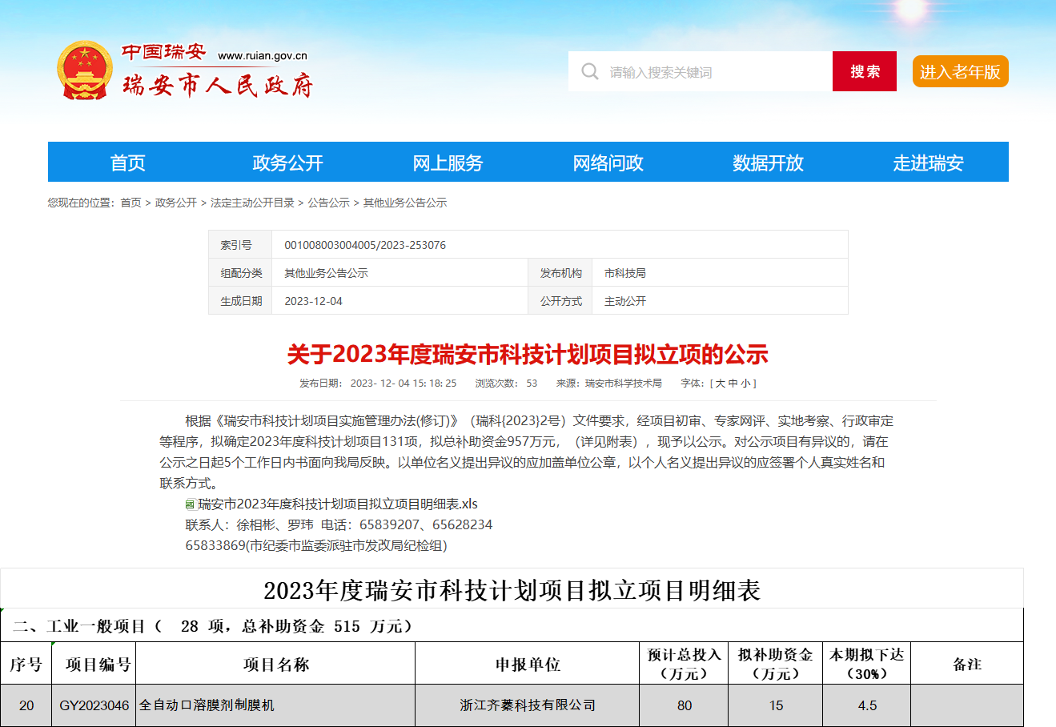Type in the search keyword field

click(x=713, y=72)
